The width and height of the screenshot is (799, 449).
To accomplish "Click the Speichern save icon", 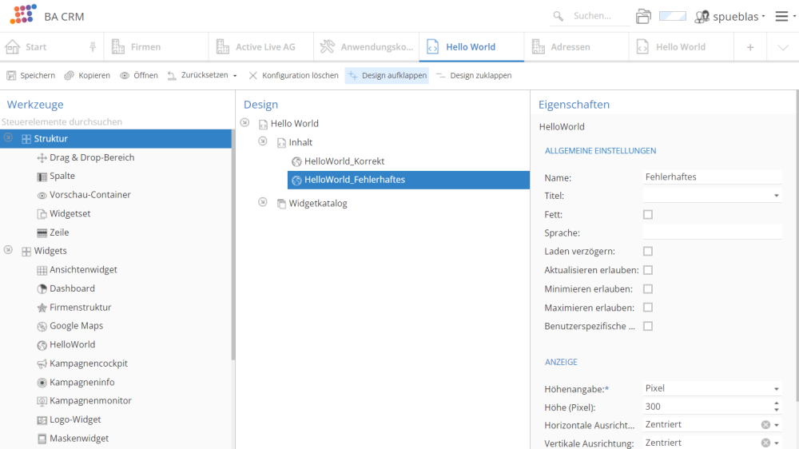I will [x=11, y=76].
